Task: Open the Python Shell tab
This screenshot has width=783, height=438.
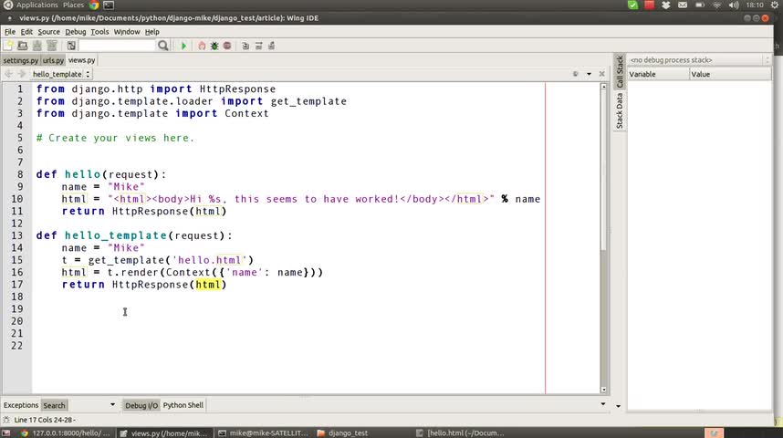Action: (183, 405)
